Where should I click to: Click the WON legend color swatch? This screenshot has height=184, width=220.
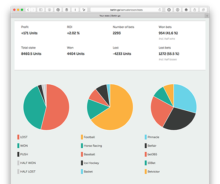click(18, 146)
